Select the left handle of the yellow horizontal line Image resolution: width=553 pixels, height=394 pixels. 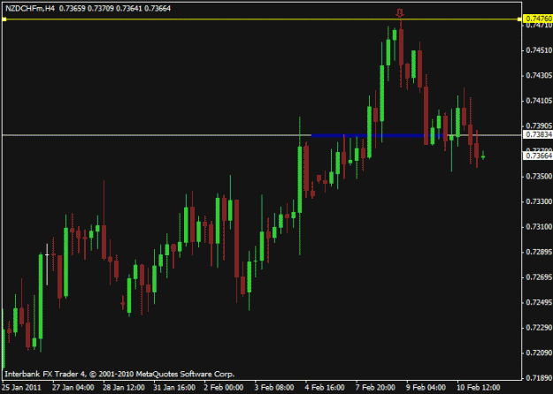coord(4,19)
